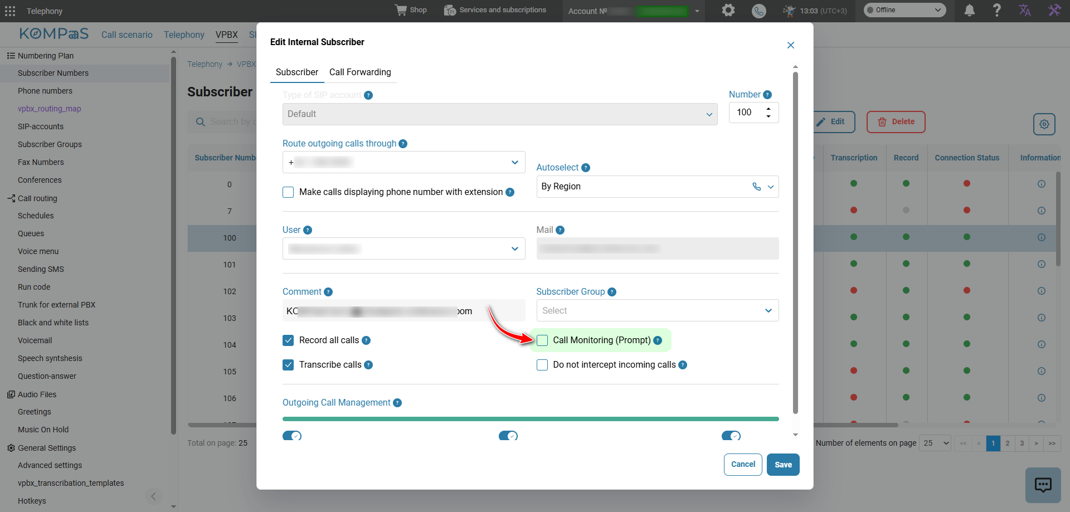Enable Call Monitoring (Prompt) checkbox
This screenshot has height=512, width=1070.
pyautogui.click(x=542, y=340)
